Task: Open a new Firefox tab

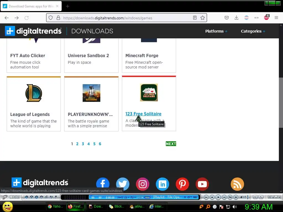Action: (67, 6)
